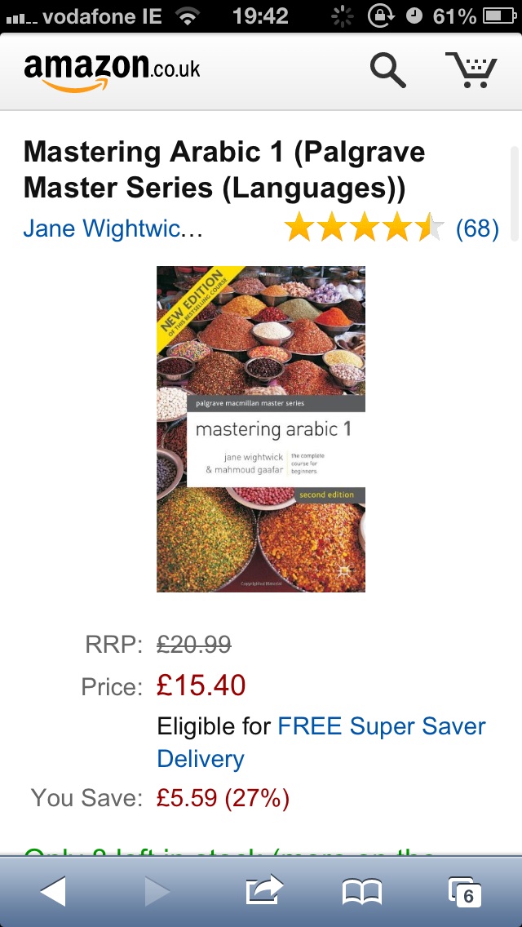
Task: Go to the Amazon.co.uk home logo
Action: pos(112,71)
